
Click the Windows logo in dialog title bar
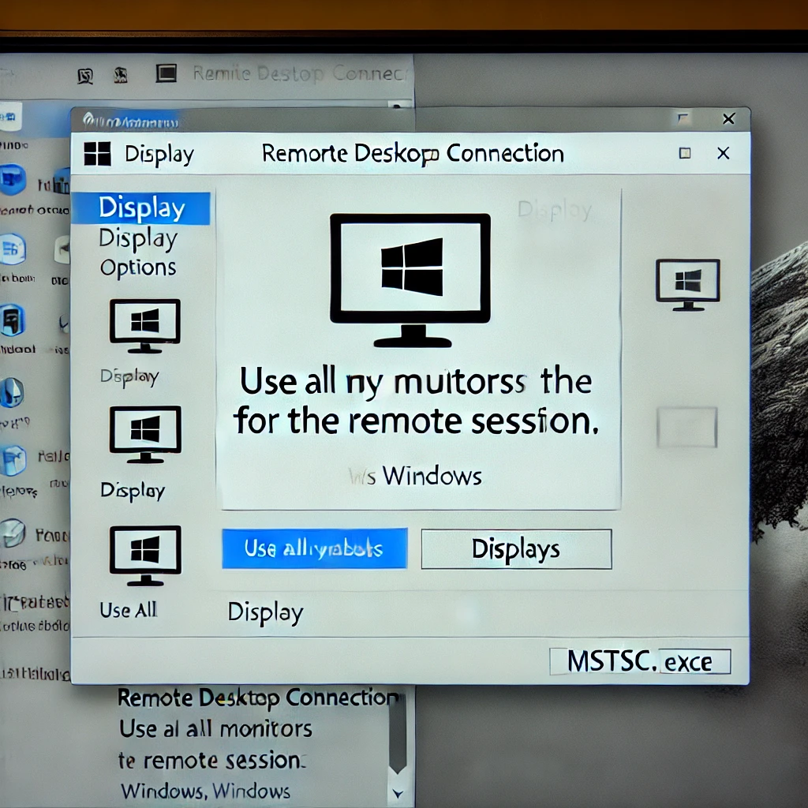(97, 154)
